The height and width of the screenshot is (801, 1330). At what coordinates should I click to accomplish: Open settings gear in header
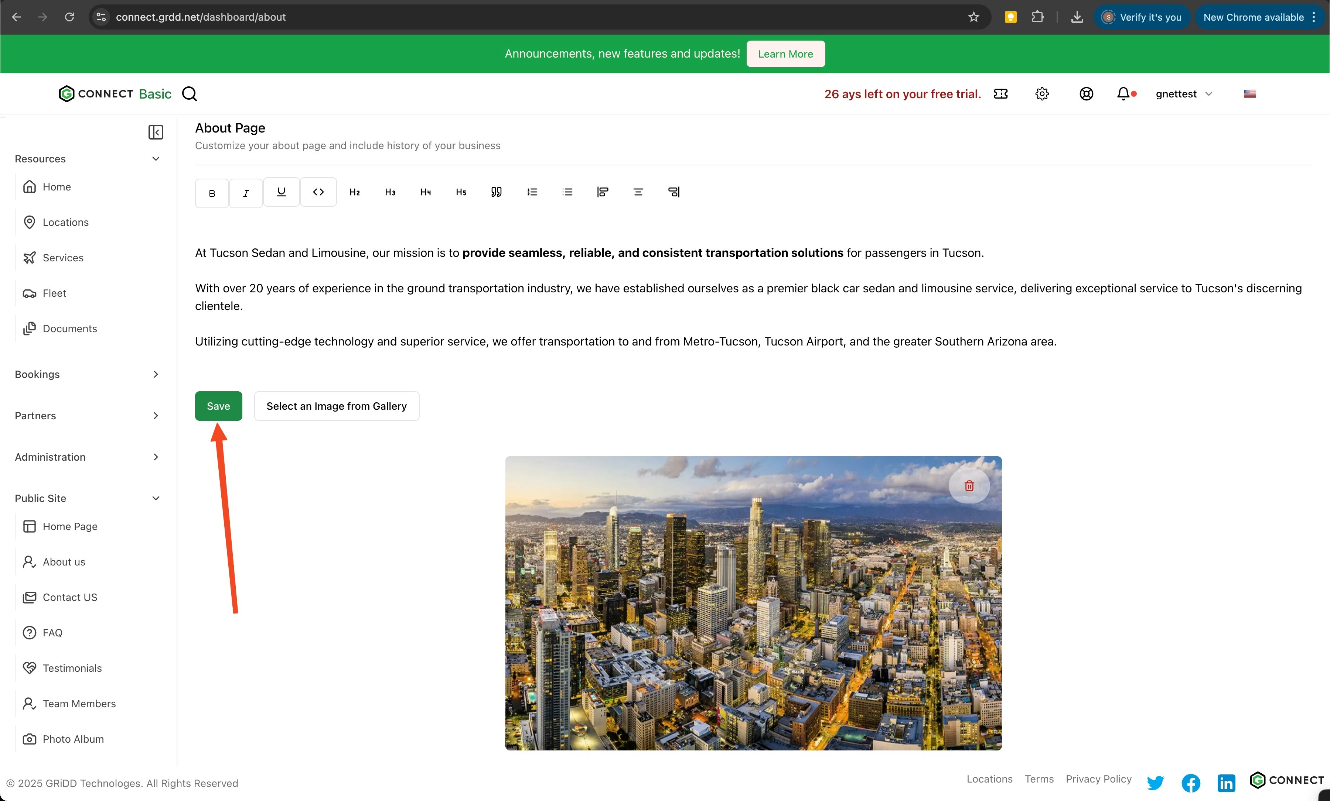point(1042,94)
